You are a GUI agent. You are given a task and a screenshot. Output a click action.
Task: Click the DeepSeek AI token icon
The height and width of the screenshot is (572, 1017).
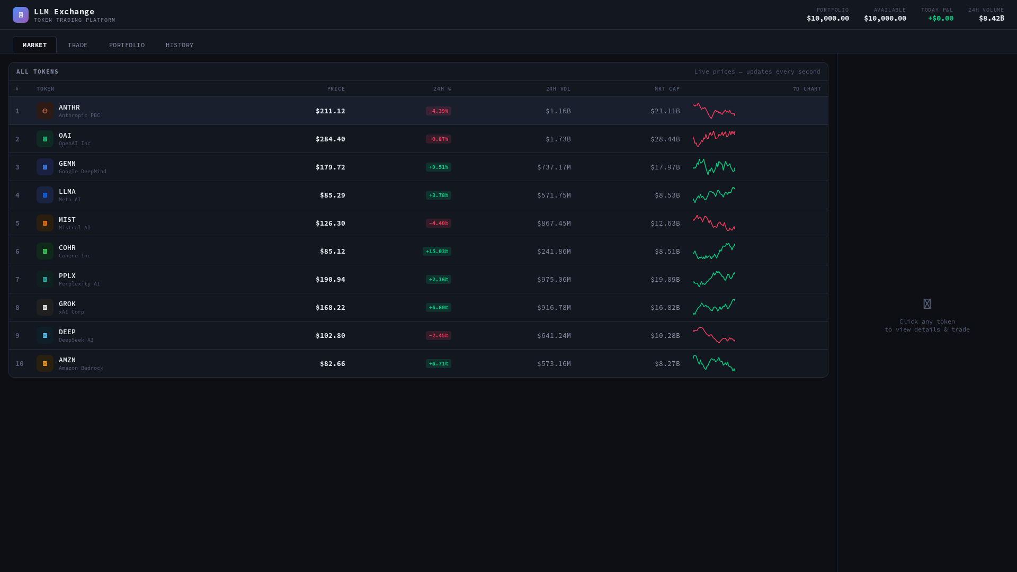44,335
